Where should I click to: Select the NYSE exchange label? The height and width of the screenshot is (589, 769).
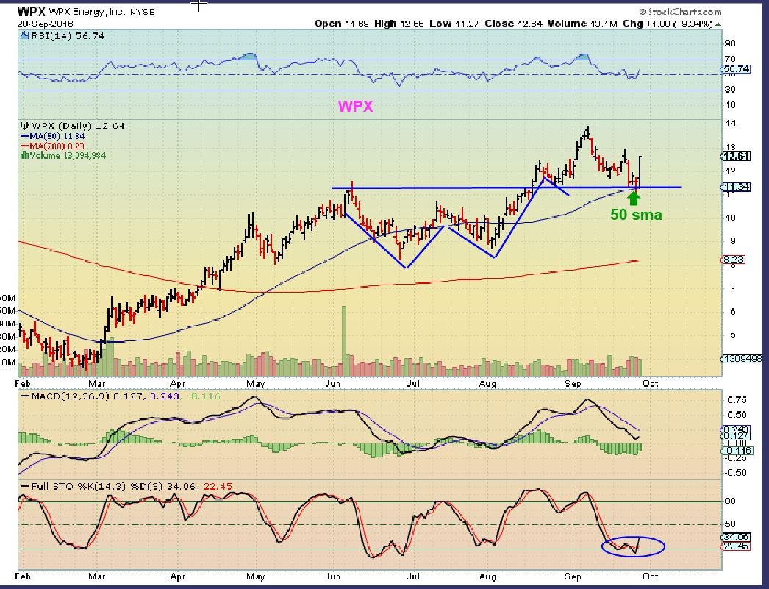tap(142, 13)
